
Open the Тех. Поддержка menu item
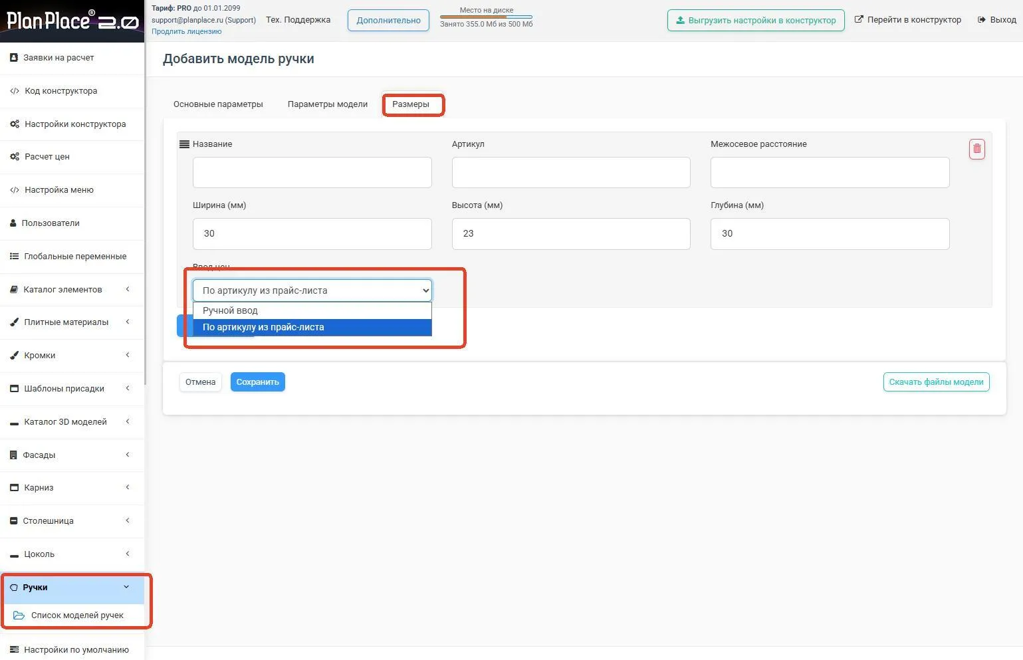pyautogui.click(x=298, y=20)
